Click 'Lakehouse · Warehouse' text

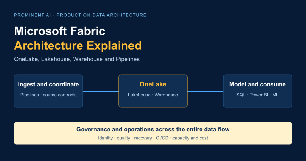point(153,95)
